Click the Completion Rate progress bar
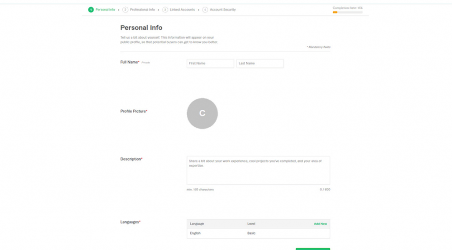Screen dimensions: 452x250 [x=347, y=12]
